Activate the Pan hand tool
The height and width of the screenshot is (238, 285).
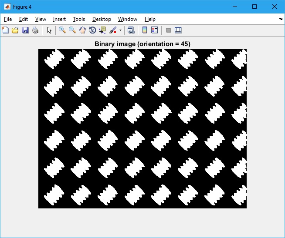[82, 30]
